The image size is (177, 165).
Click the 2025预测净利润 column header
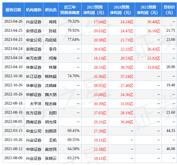148,10
